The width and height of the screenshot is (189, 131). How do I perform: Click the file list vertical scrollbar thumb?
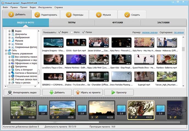tap(183, 49)
